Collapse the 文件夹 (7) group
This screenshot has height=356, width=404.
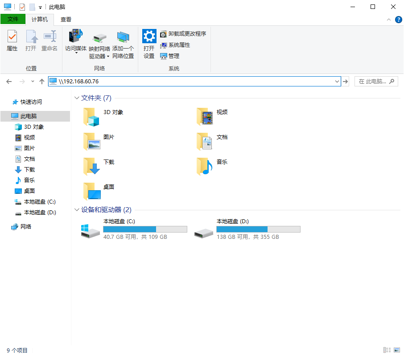click(76, 98)
